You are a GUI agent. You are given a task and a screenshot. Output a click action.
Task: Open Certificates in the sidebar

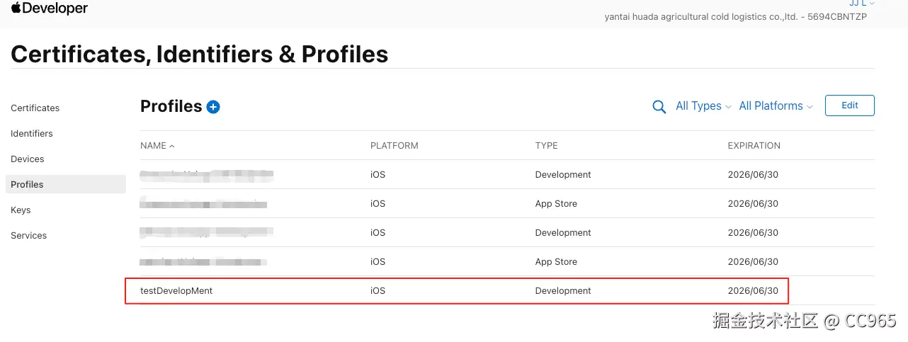(35, 108)
